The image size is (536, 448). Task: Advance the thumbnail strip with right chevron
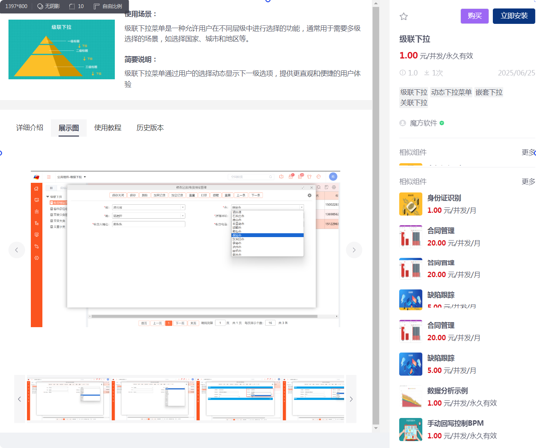(351, 399)
